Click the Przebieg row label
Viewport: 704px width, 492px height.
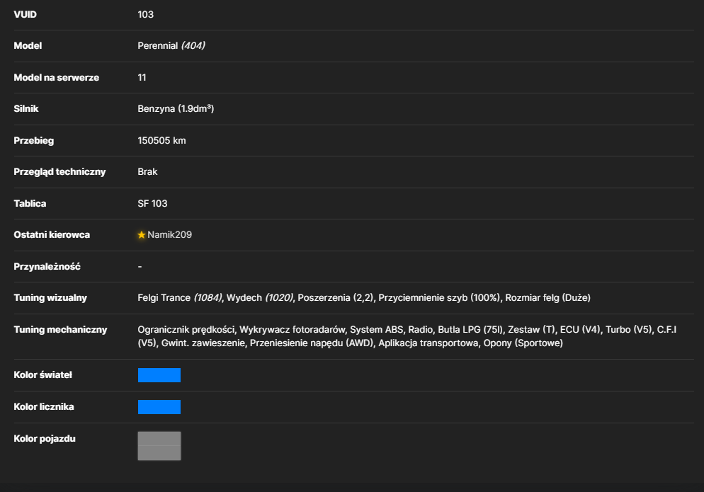[34, 140]
